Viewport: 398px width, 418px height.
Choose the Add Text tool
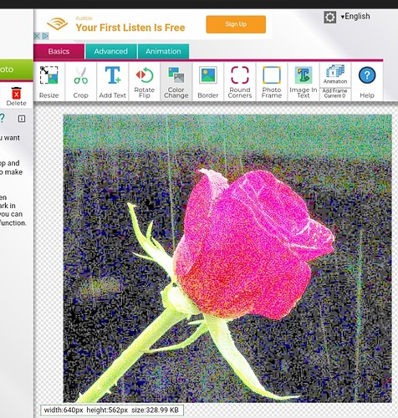point(113,82)
